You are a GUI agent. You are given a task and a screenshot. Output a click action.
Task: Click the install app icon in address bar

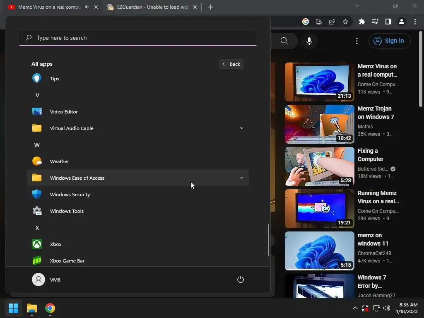tap(319, 22)
